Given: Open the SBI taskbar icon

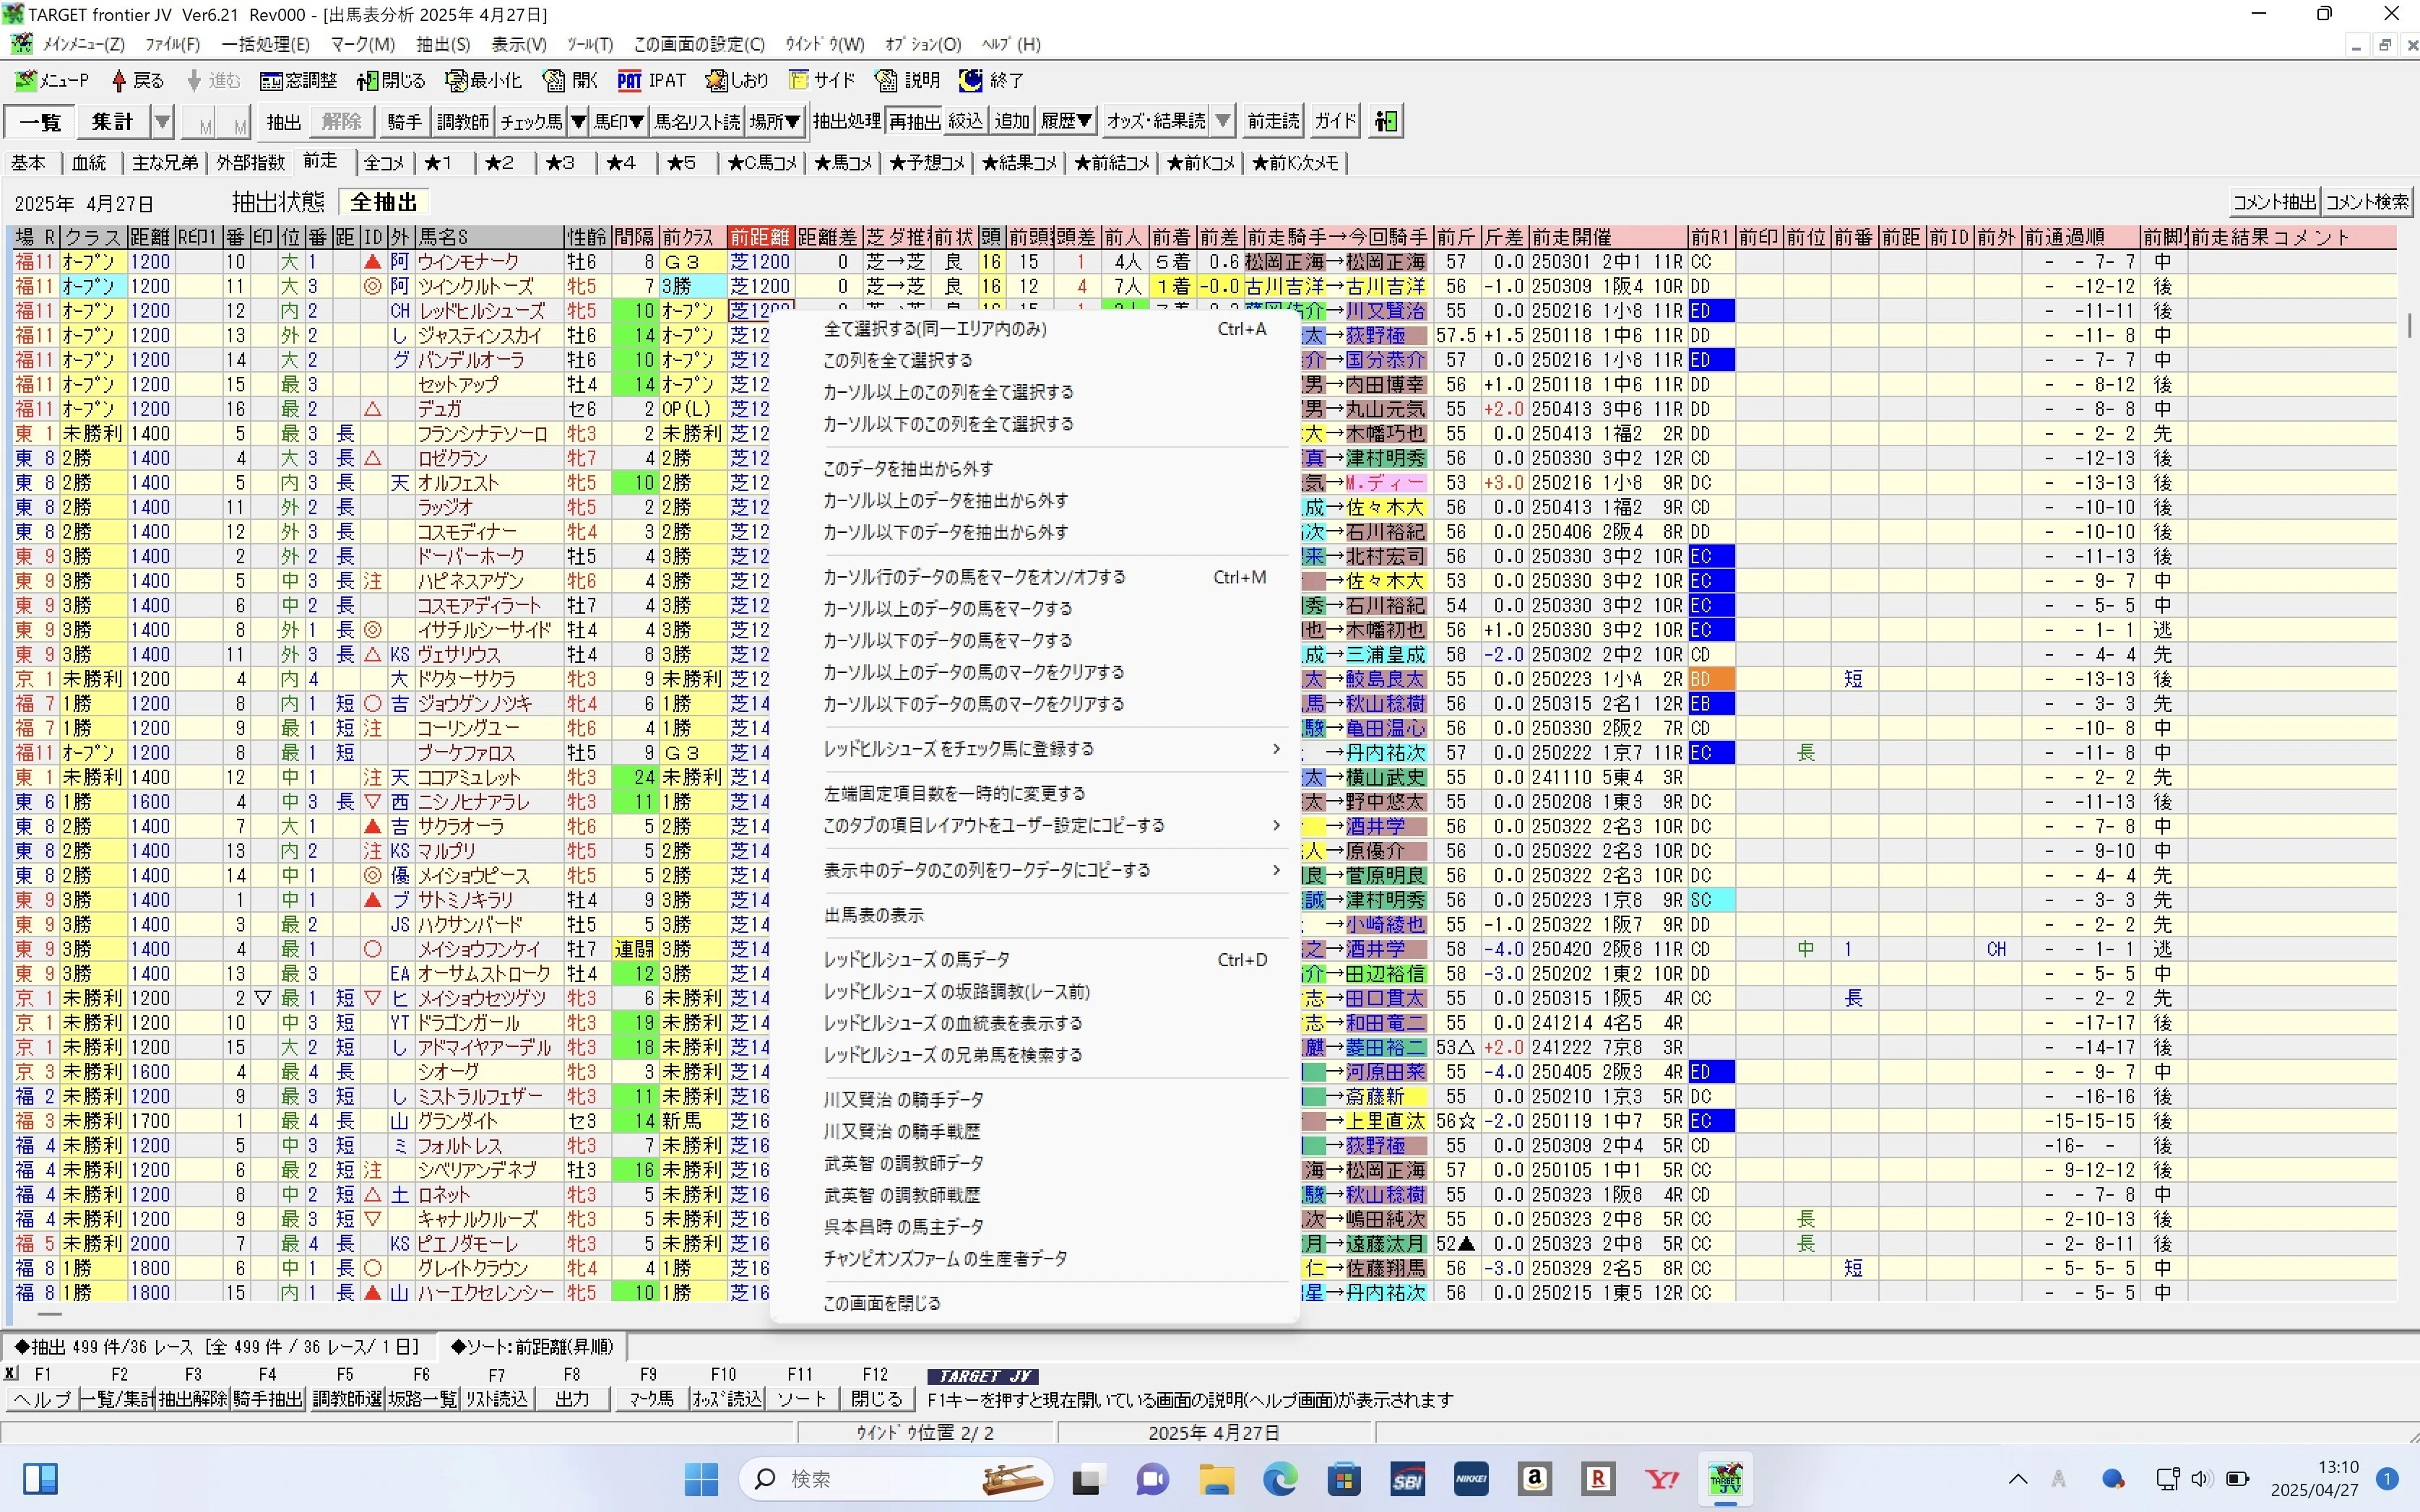Looking at the screenshot, I should pos(1406,1478).
